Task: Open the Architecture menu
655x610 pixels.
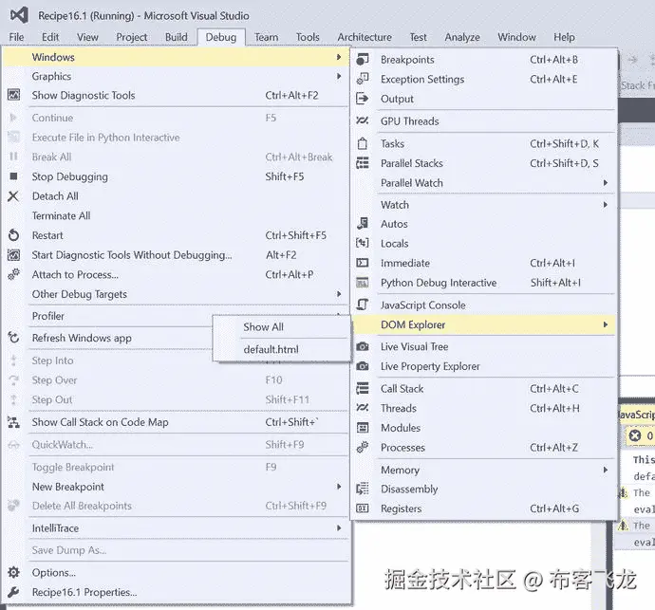Action: (x=365, y=37)
